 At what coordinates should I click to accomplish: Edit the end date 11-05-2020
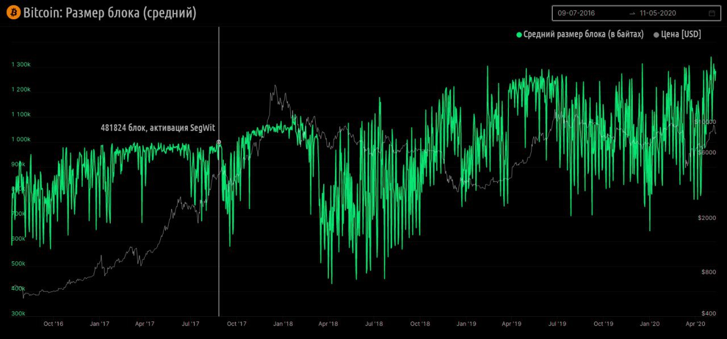[658, 12]
